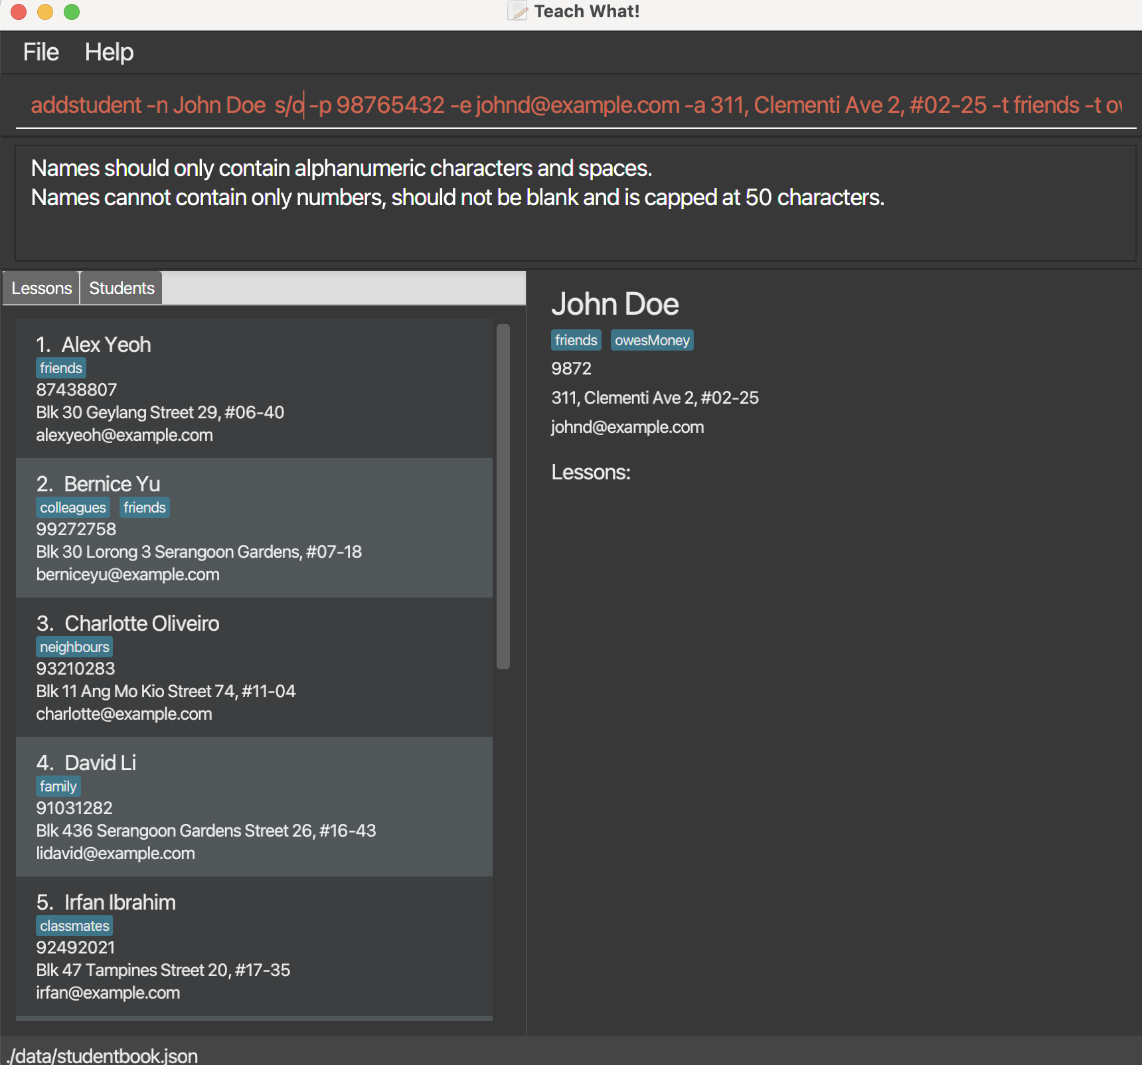1142x1065 pixels.
Task: Switch to the Lessons tab
Action: [x=41, y=288]
